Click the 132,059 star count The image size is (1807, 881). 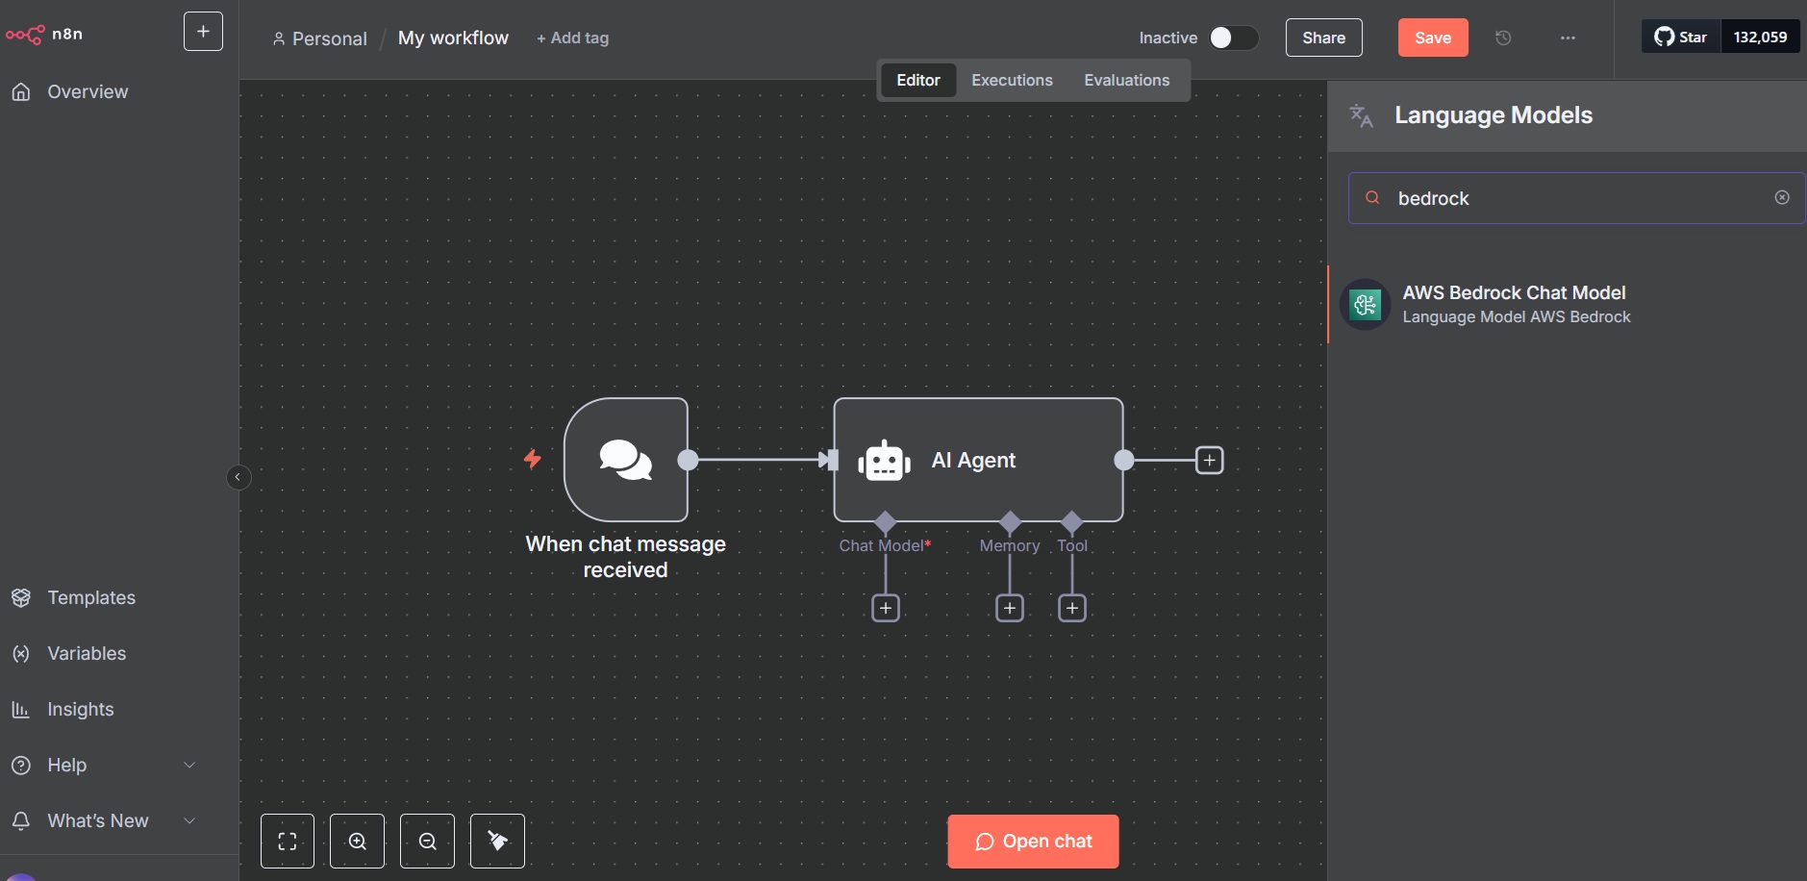coord(1760,37)
